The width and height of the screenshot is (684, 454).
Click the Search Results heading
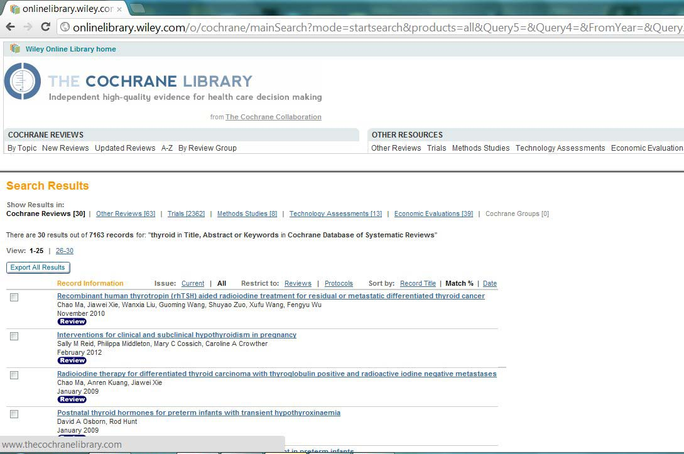pyautogui.click(x=48, y=186)
